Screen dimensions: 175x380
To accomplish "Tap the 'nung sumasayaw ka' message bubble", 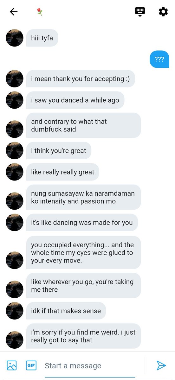I will pyautogui.click(x=83, y=197).
